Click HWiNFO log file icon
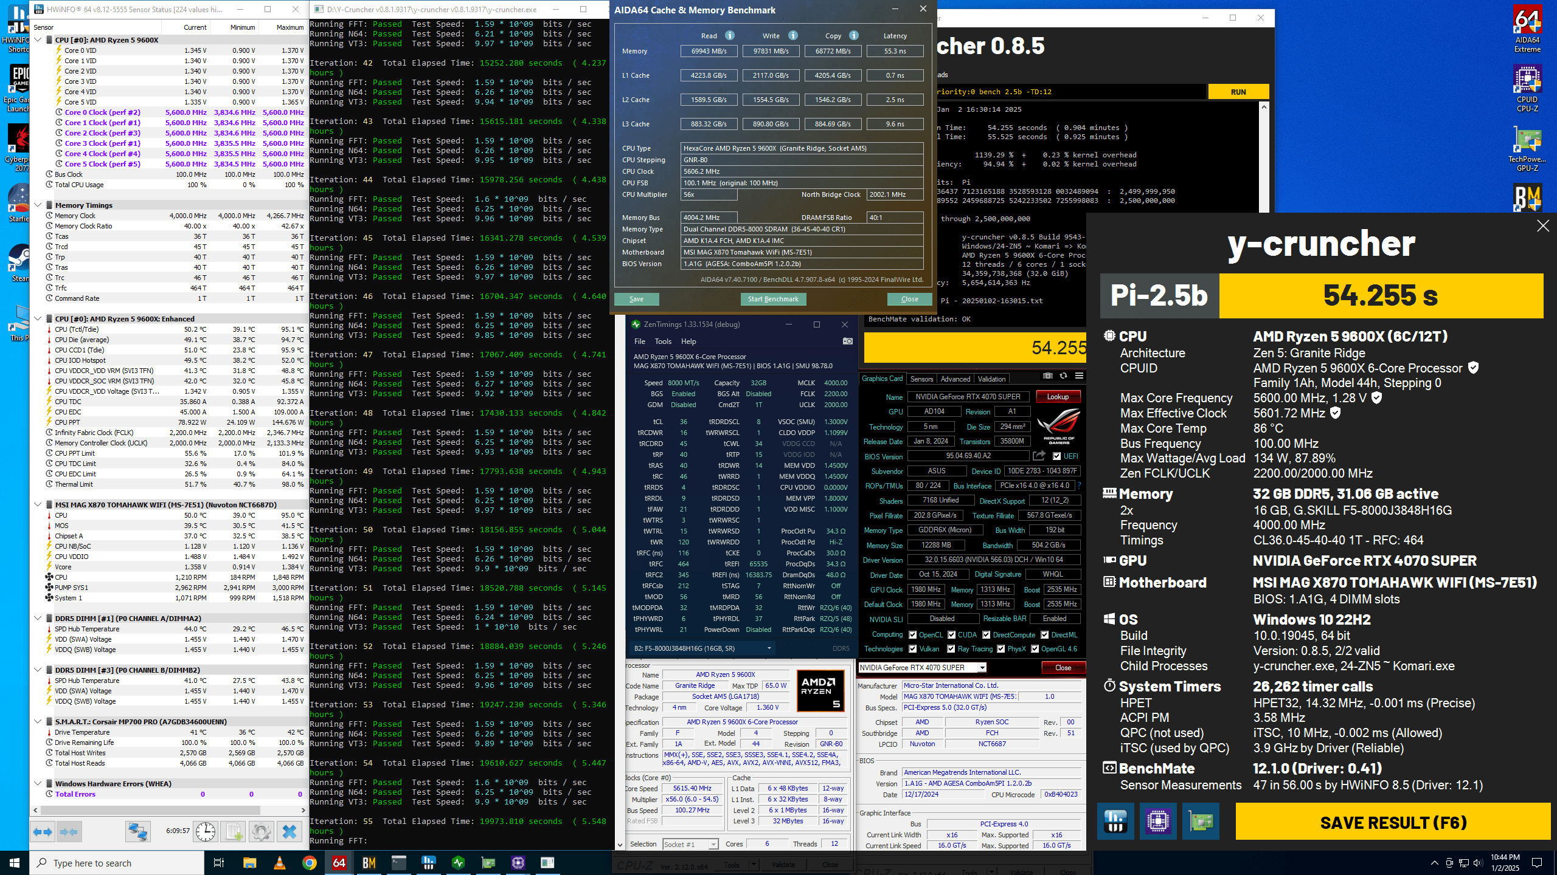Viewport: 1557px width, 875px height. click(x=233, y=831)
